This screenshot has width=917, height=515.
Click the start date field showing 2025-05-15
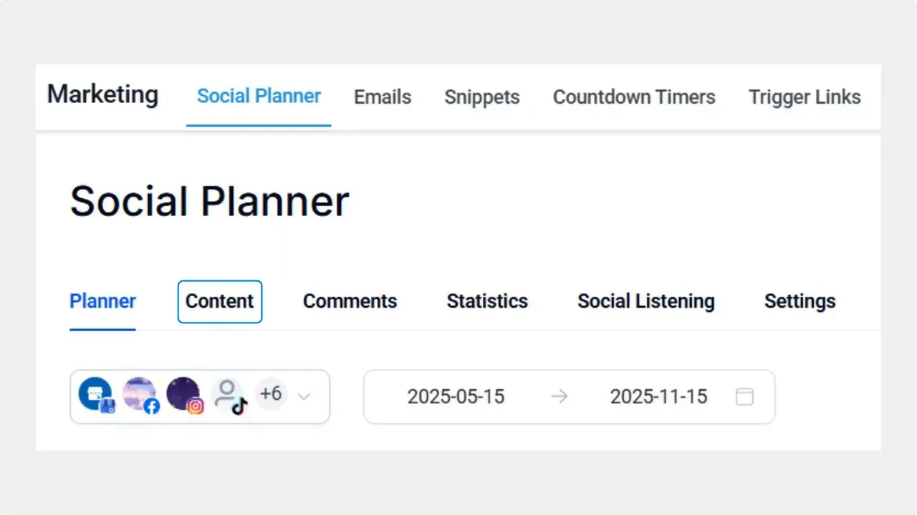(x=456, y=396)
